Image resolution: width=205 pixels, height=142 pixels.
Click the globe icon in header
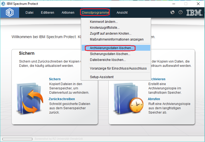173,12
